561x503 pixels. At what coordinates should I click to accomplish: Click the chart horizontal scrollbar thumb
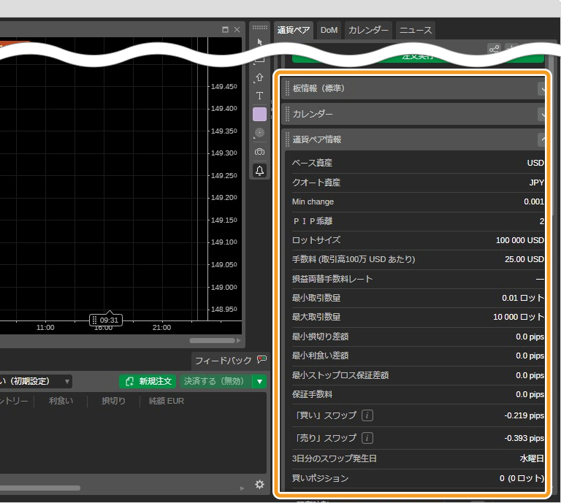pyautogui.click(x=212, y=341)
